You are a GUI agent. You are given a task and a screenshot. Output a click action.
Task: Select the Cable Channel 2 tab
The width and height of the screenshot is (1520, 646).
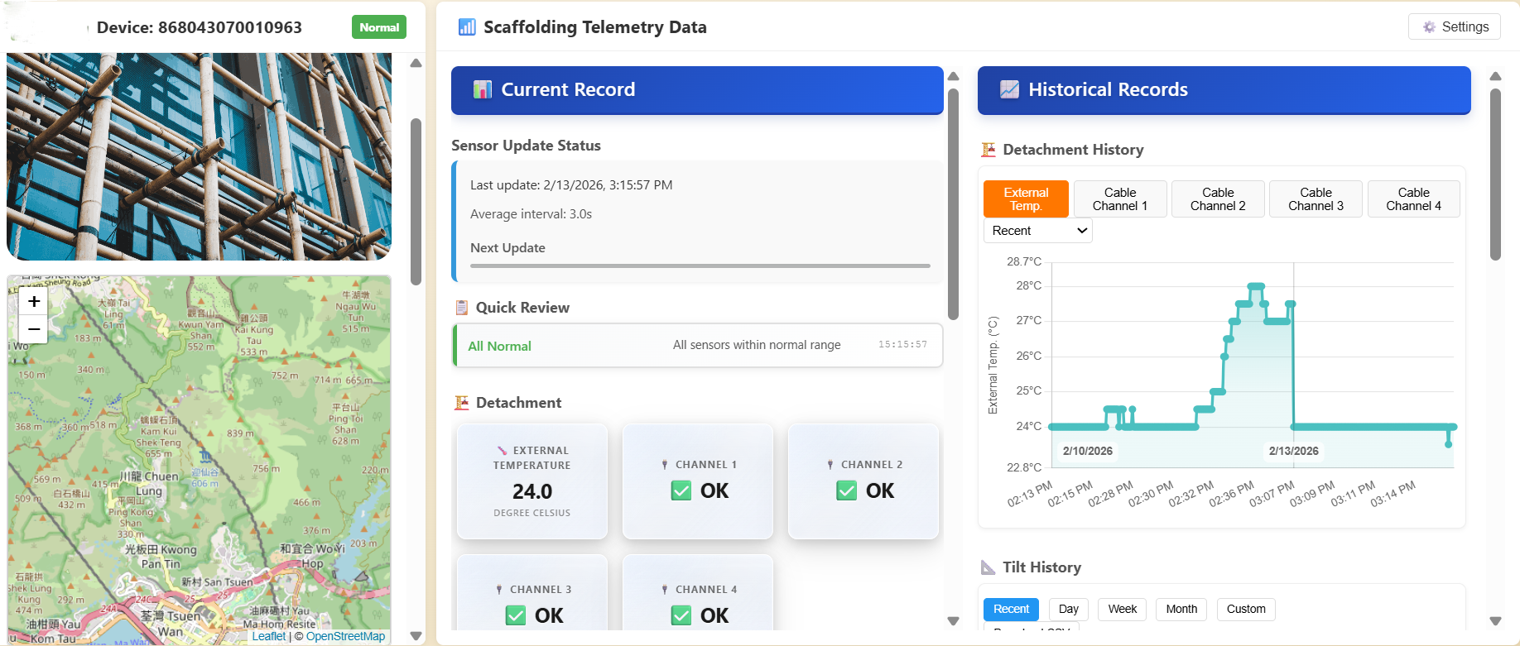[x=1218, y=199]
